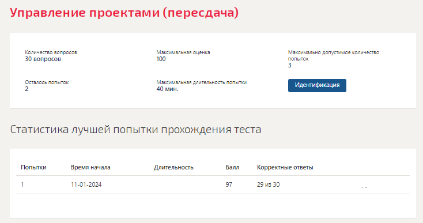Click the 40 мин. duration value
The image size is (423, 223).
(x=167, y=89)
